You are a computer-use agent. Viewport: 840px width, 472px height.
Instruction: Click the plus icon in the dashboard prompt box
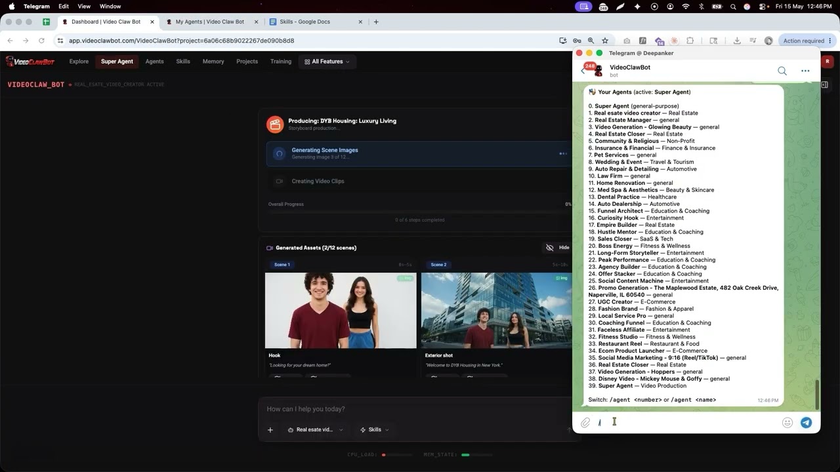pyautogui.click(x=270, y=430)
